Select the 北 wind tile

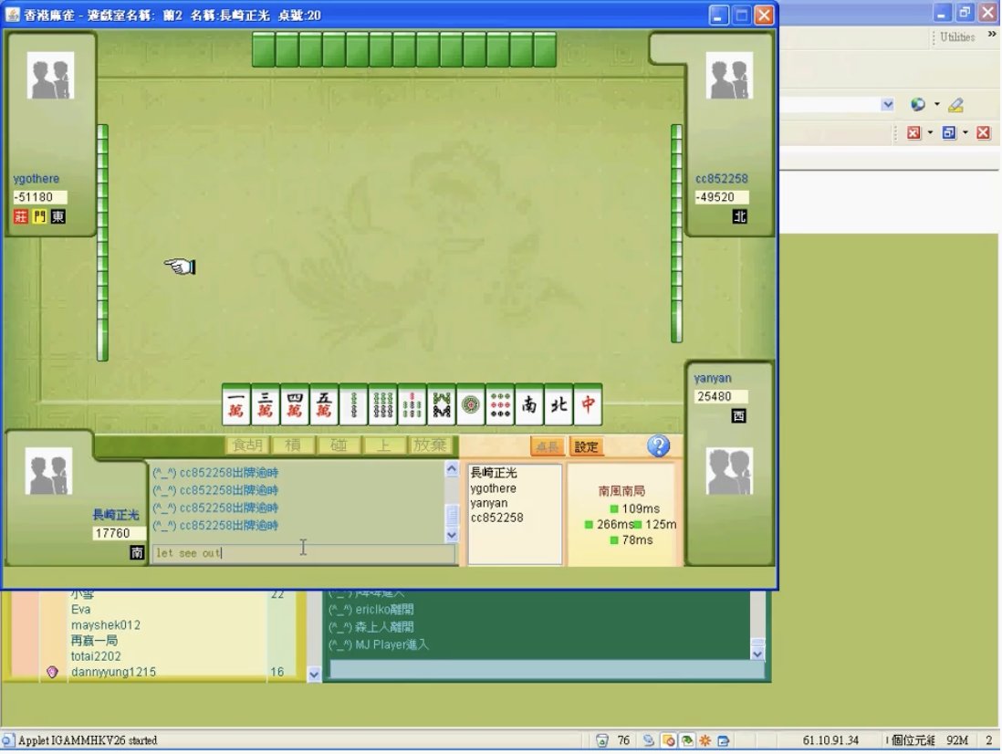(559, 404)
